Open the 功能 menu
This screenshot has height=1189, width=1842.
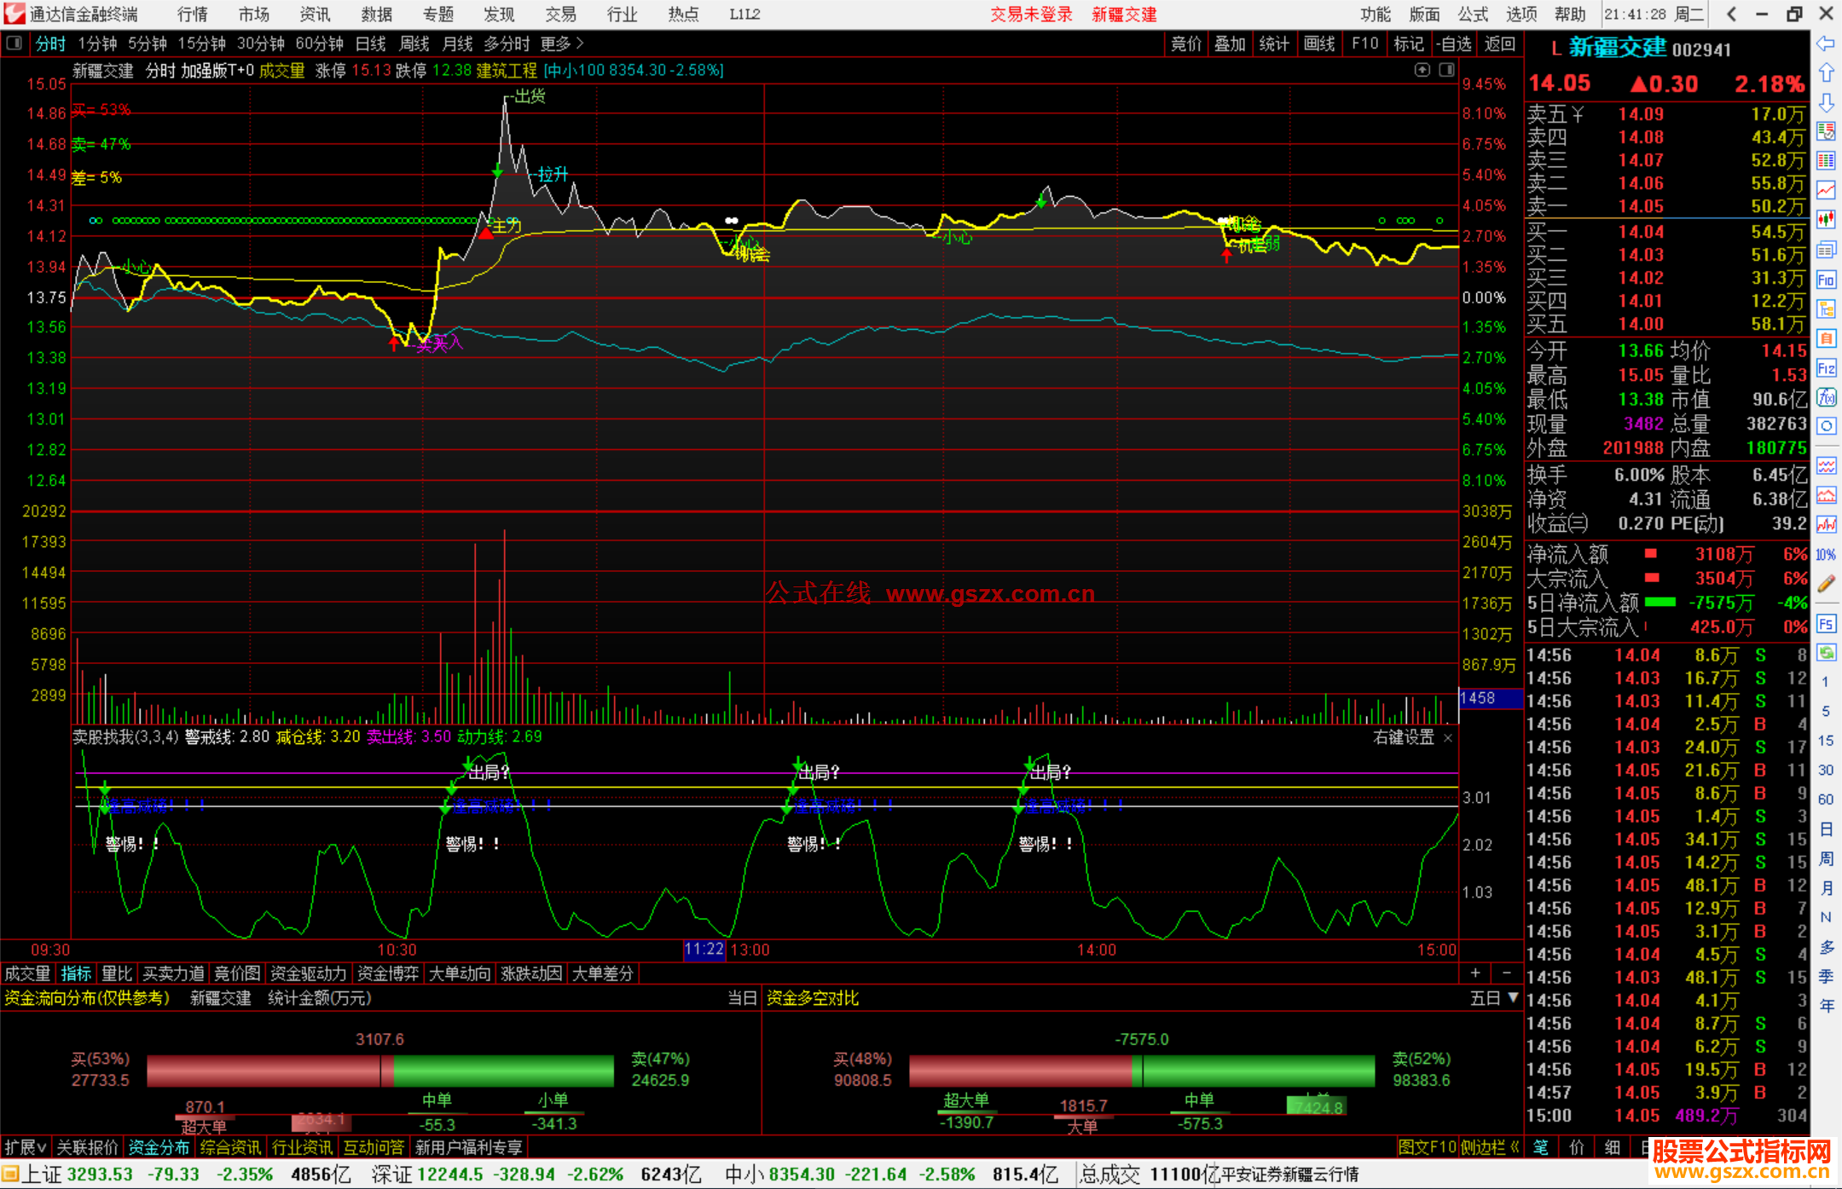point(1375,14)
